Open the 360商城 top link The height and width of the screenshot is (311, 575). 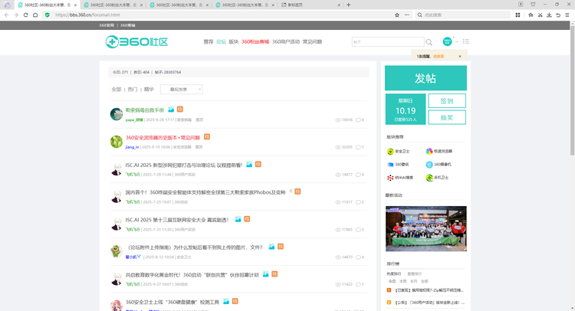click(127, 25)
